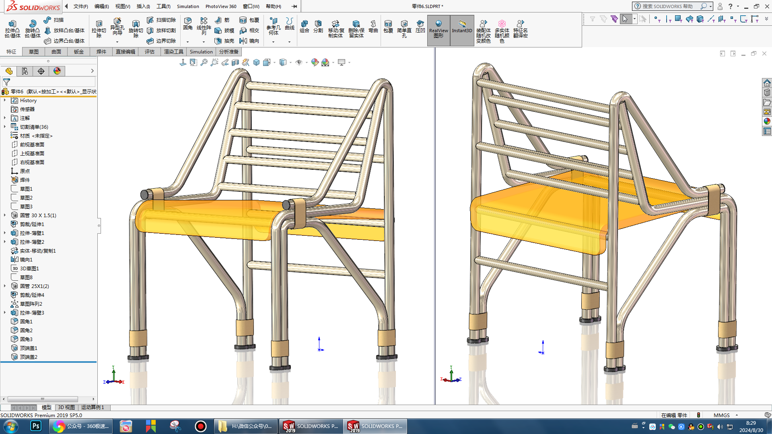Click the section view icon in view toolbar

[235, 62]
